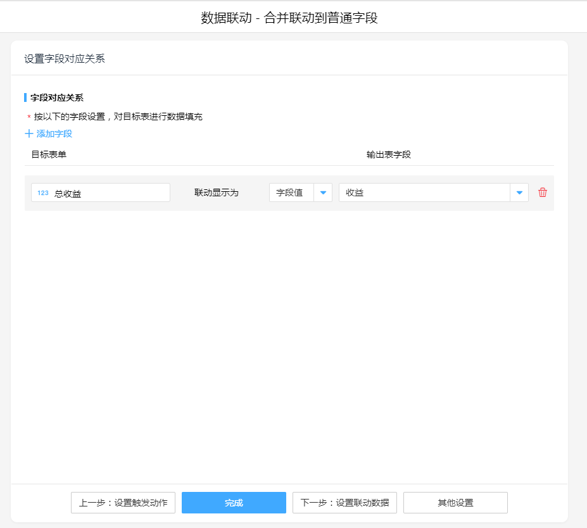Screen dimensions: 587x528
Task: Click the 字段对应关系 section heading
Action: (x=57, y=97)
